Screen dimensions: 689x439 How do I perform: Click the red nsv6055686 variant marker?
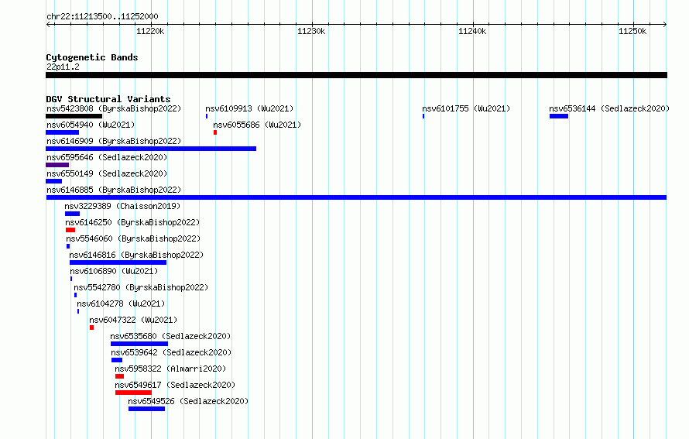point(215,132)
